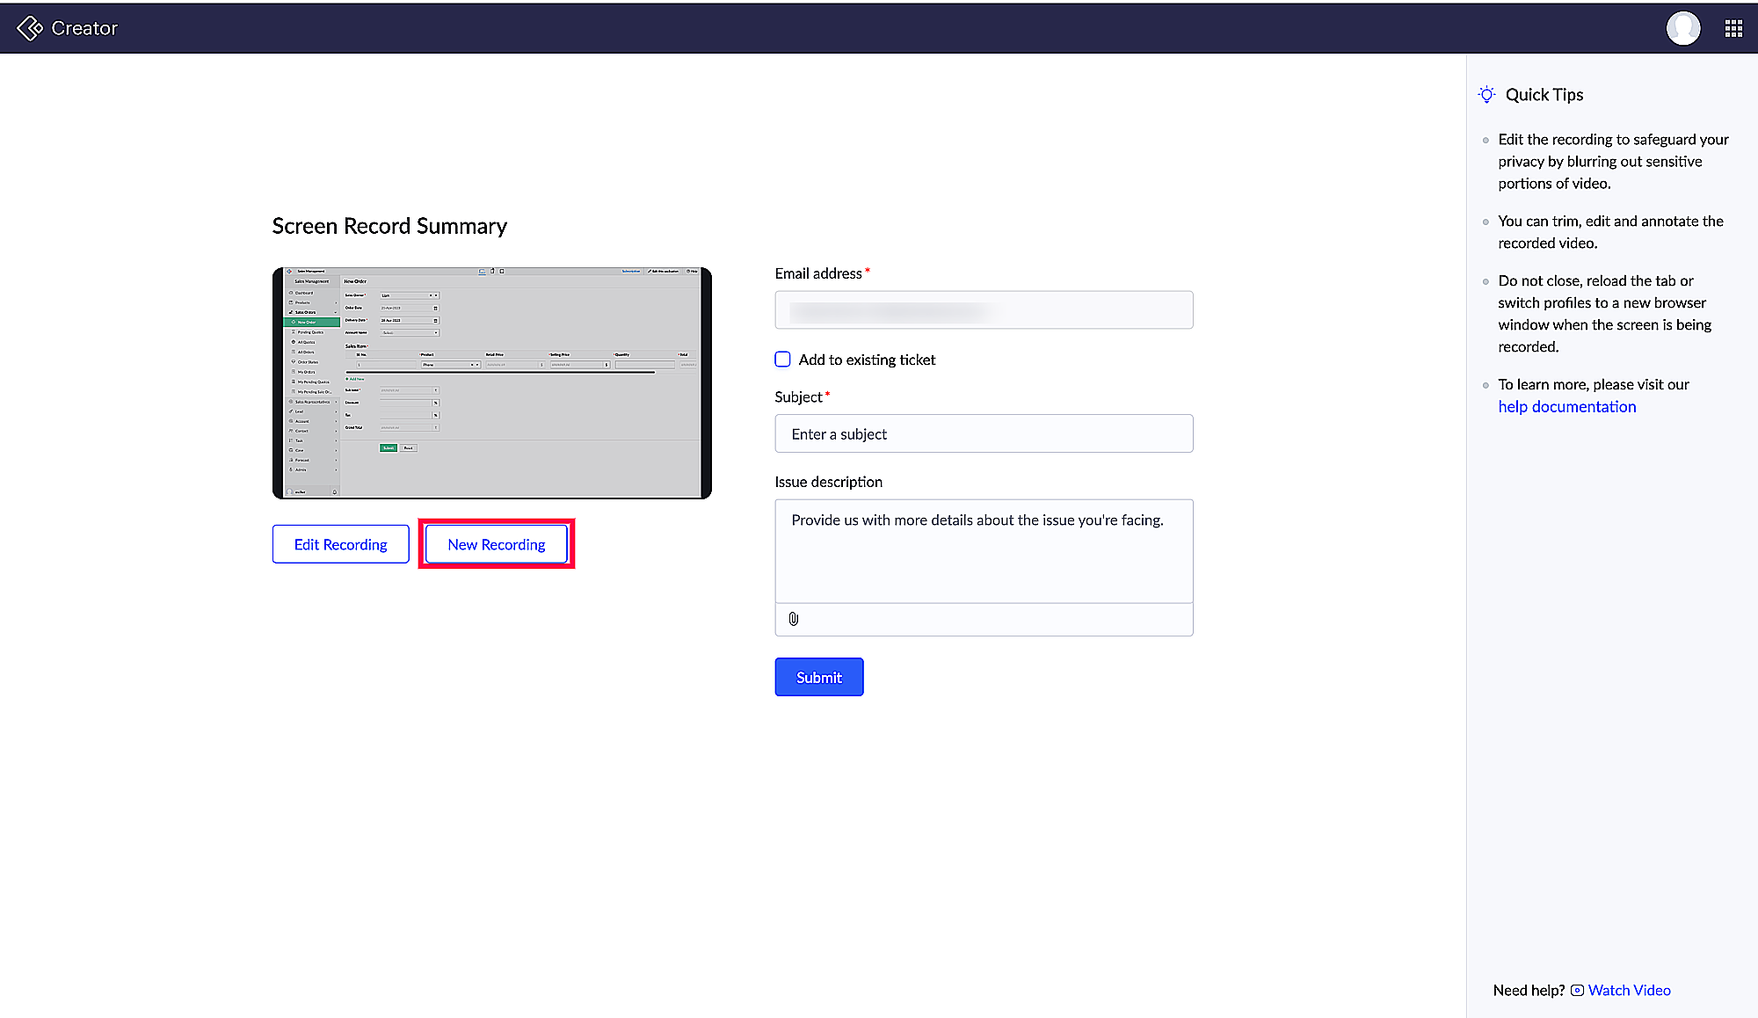Click the video icon beside Watch Video
The image size is (1758, 1018).
[1578, 991]
